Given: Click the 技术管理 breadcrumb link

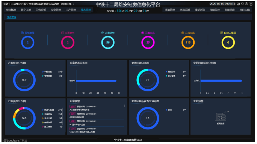Looking at the screenshot, I should [12, 17].
